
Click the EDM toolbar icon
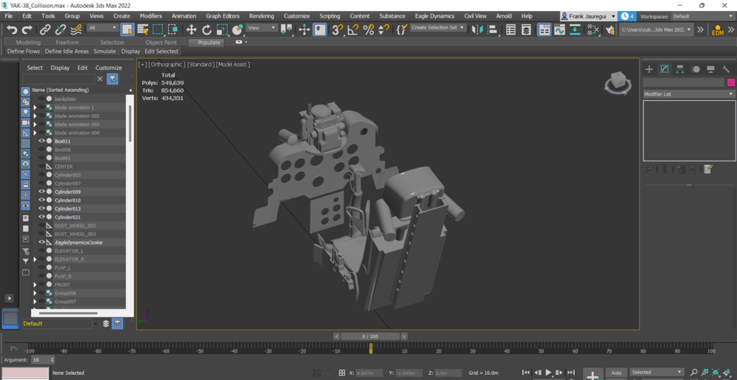717,30
